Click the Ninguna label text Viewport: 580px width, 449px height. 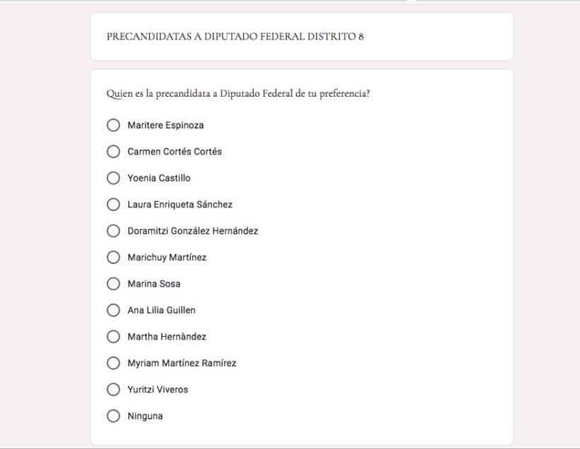pyautogui.click(x=145, y=416)
